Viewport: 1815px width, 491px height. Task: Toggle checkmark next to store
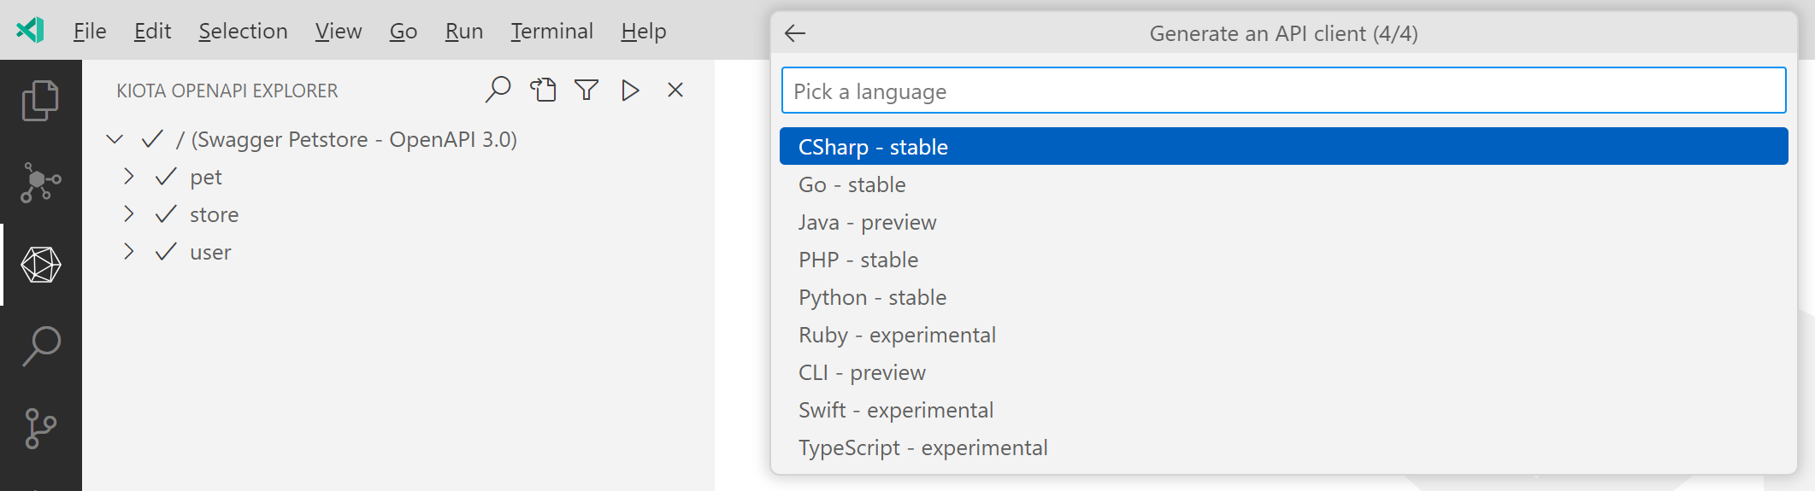click(x=166, y=214)
